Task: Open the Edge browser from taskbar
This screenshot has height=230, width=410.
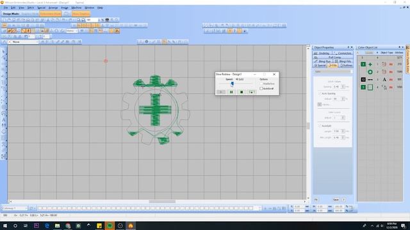Action: pyautogui.click(x=47, y=226)
